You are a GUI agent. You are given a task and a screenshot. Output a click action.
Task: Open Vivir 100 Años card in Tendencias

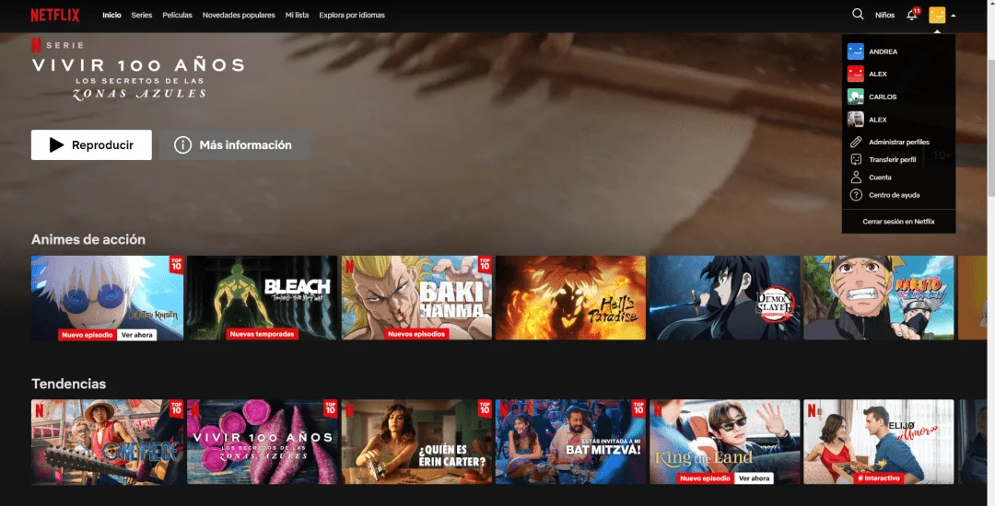coord(262,442)
